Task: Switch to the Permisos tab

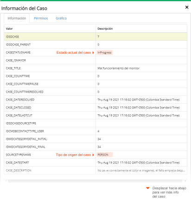Action: 41,18
